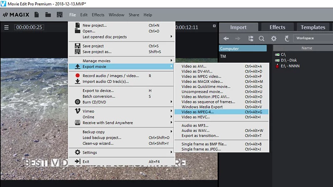333x187 pixels.
Task: Select Export as transition...
Action: click(x=221, y=135)
